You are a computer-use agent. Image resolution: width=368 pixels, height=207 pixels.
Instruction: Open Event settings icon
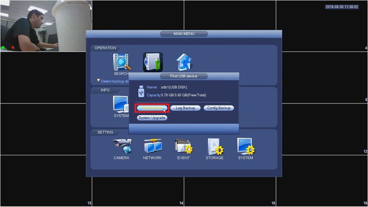click(x=184, y=146)
